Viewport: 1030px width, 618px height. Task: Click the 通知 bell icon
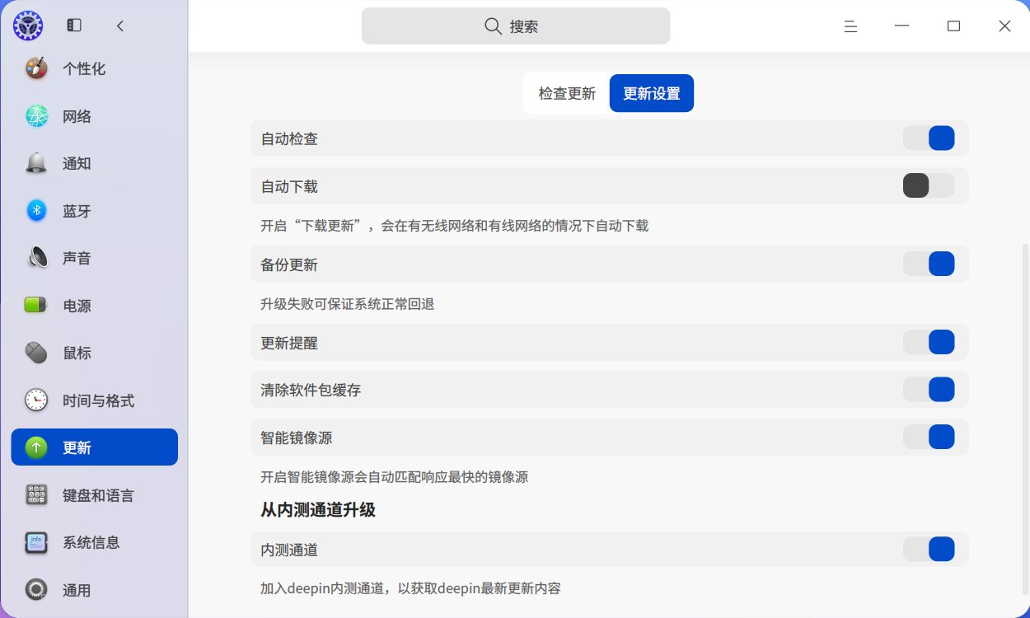click(36, 163)
